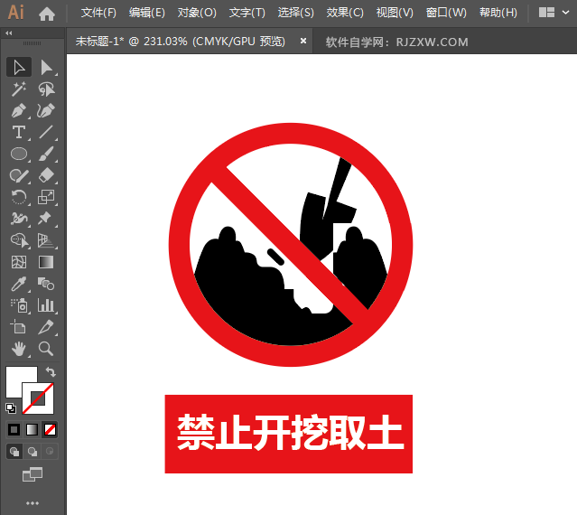Apply Gradient mode button

tap(32, 429)
